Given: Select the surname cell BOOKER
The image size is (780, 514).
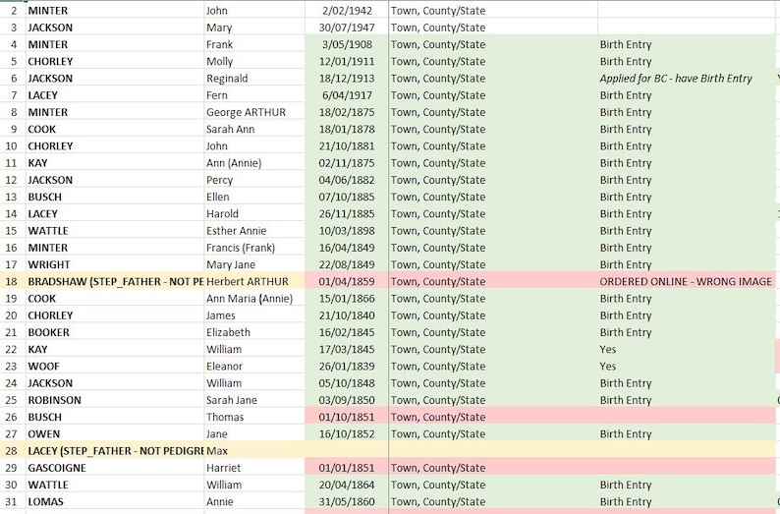Looking at the screenshot, I should pos(115,332).
